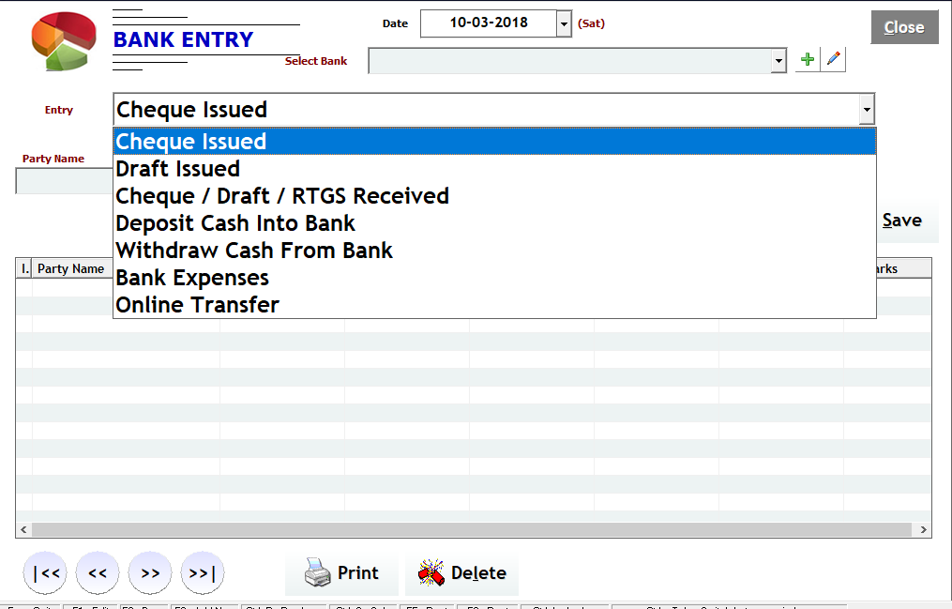Choose Withdraw Cash From Bank entry
Screen dimensions: 952x609
495,251
